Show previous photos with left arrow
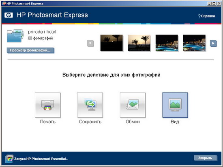 (90, 43)
